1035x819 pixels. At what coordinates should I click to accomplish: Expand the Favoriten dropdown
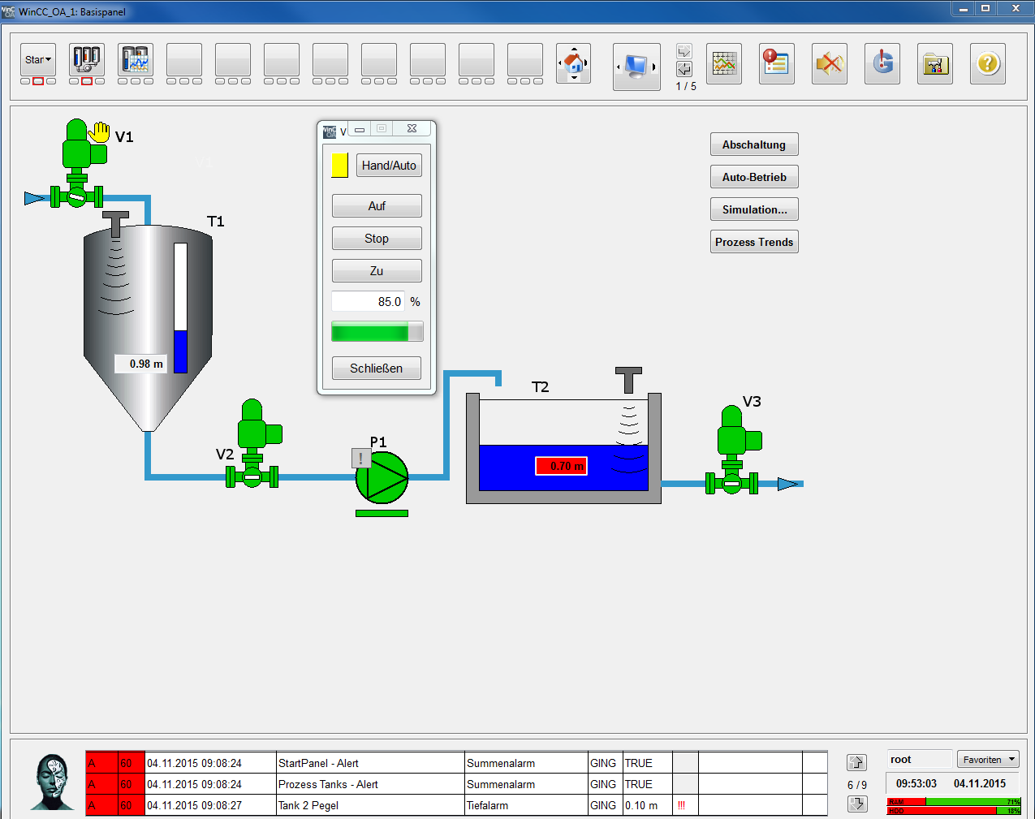click(988, 760)
